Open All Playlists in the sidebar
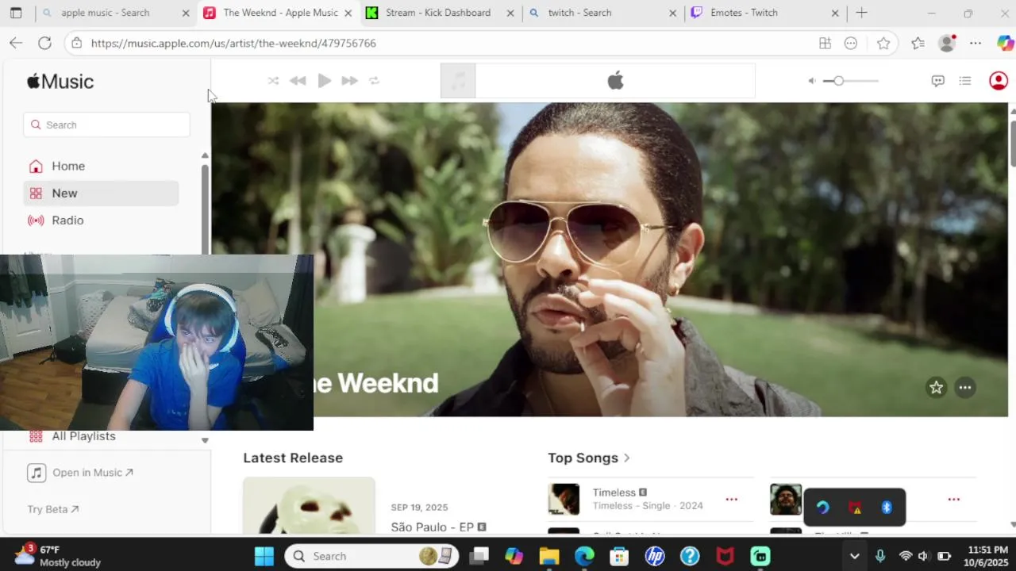 click(x=83, y=436)
